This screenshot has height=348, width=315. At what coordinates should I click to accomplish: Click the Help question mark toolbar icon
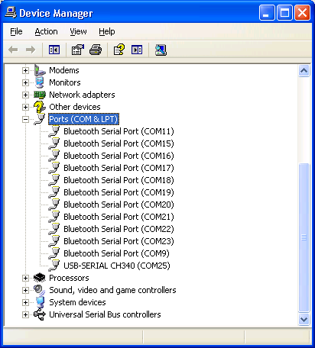coord(119,50)
